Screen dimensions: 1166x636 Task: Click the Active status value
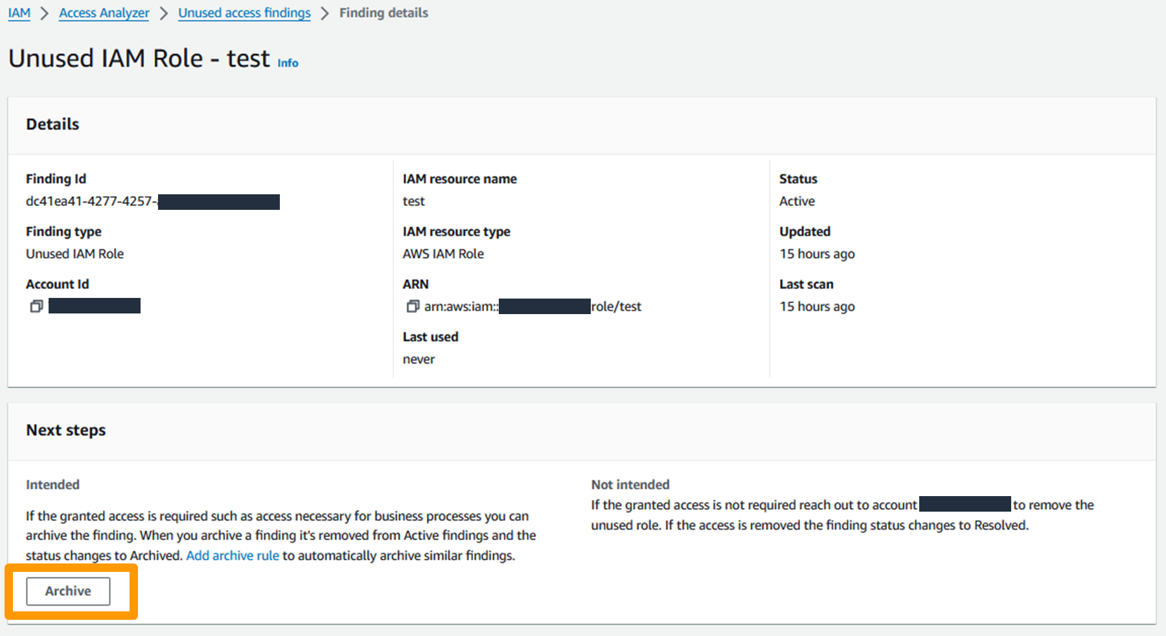tap(796, 201)
